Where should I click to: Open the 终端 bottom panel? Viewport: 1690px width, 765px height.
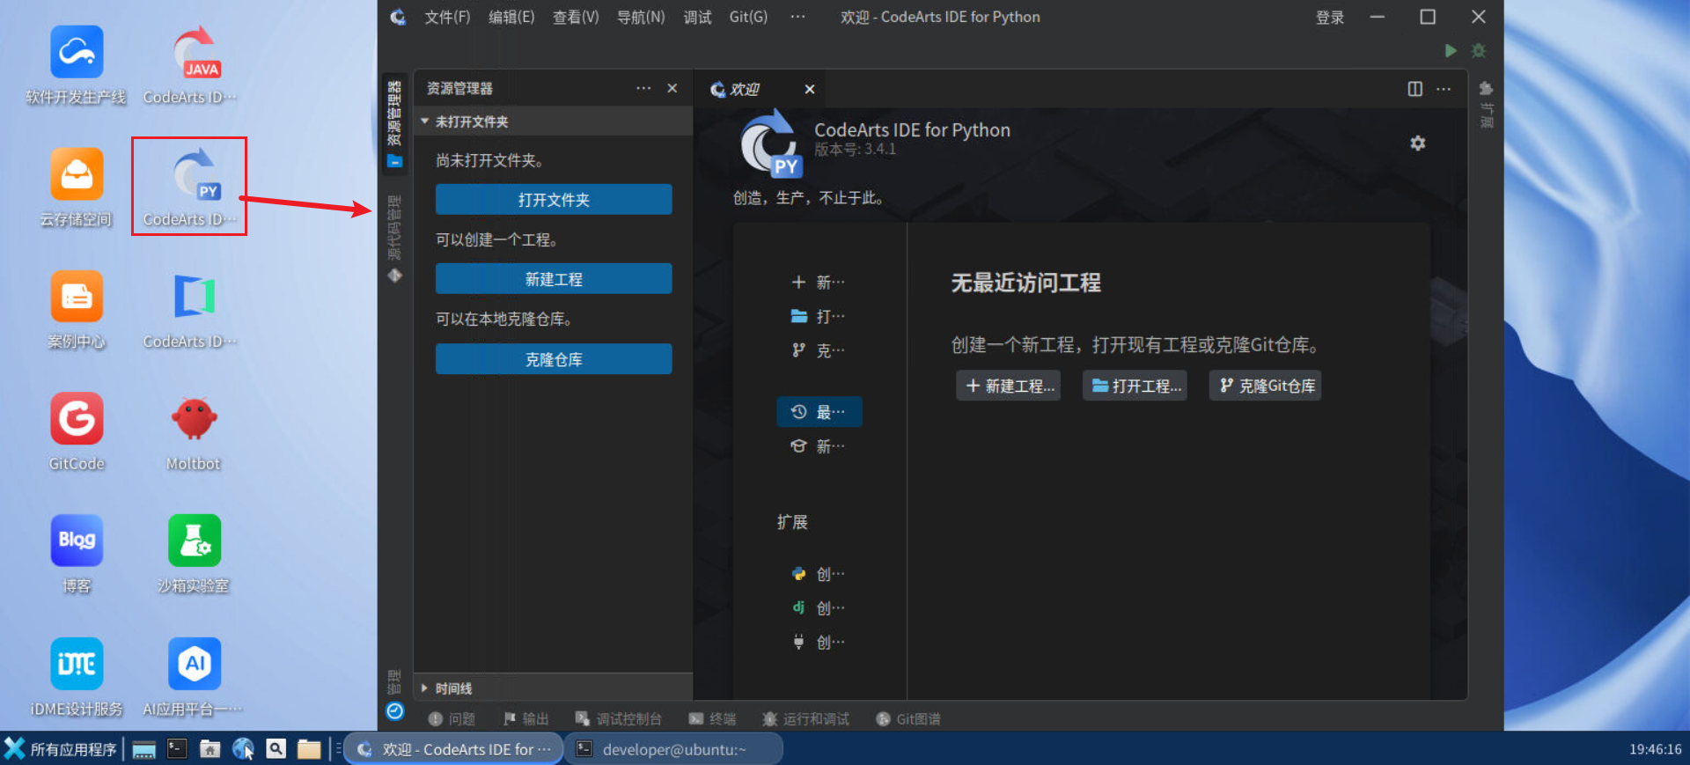tap(712, 719)
